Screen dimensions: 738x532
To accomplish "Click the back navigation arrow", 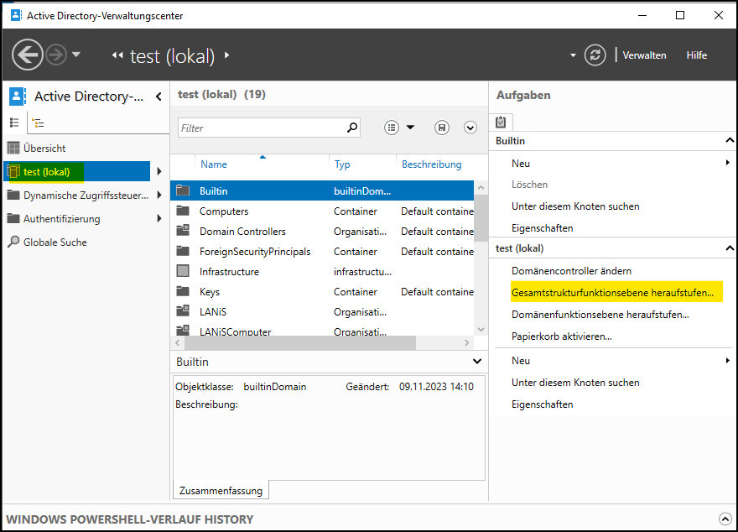I will pyautogui.click(x=28, y=55).
